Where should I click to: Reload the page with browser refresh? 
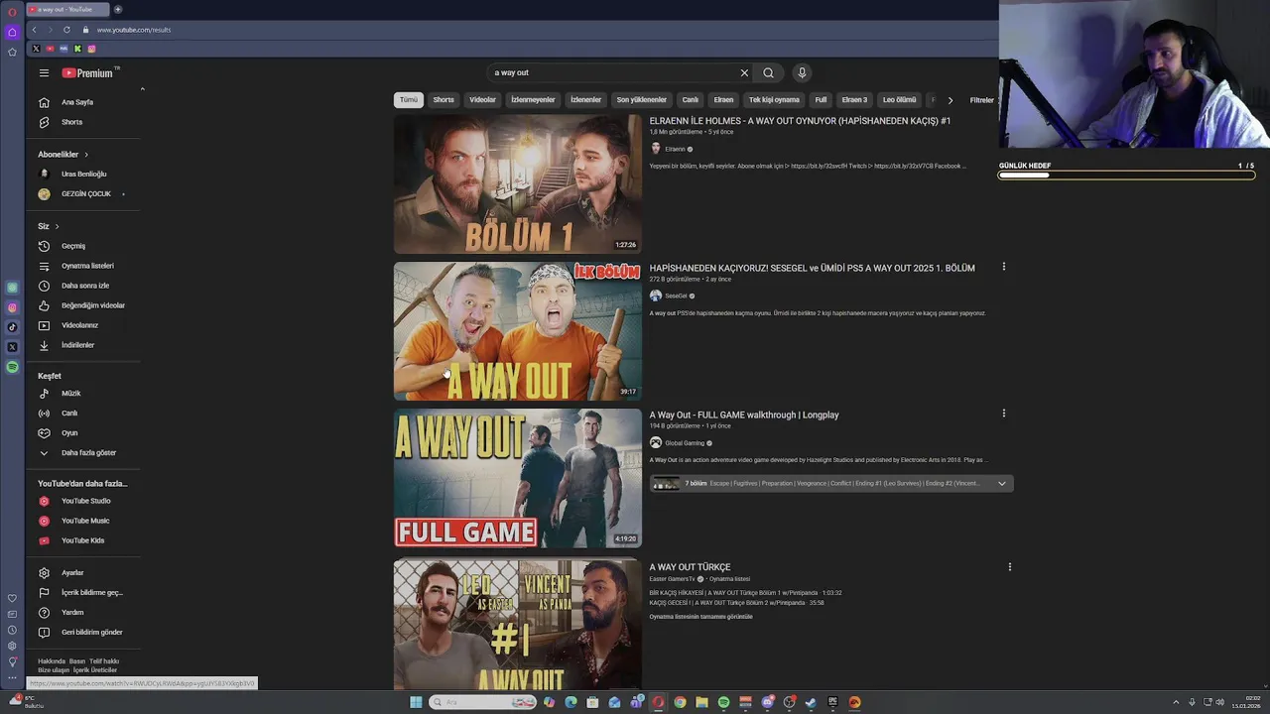point(66,30)
